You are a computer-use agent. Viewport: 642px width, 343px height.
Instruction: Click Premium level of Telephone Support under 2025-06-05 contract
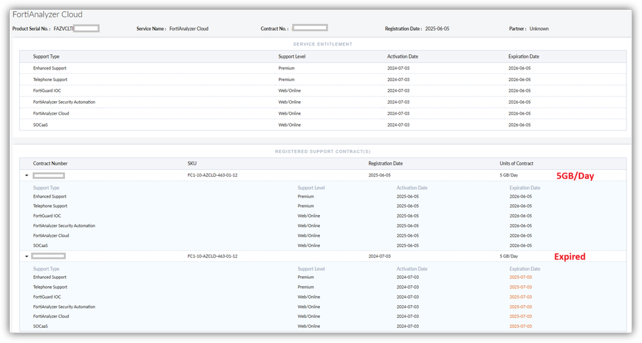pyautogui.click(x=305, y=206)
